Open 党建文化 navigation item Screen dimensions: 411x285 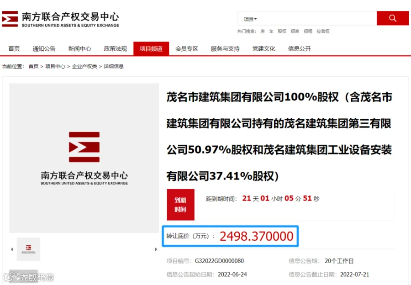[x=263, y=48]
